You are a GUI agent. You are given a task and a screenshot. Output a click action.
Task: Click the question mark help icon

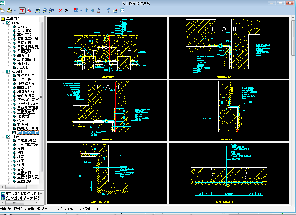click(x=108, y=10)
